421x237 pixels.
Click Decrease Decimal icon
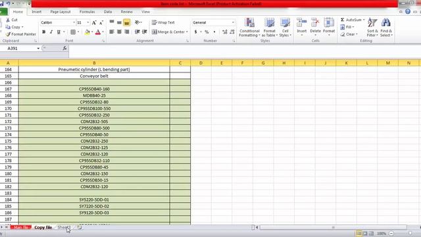[x=232, y=32]
